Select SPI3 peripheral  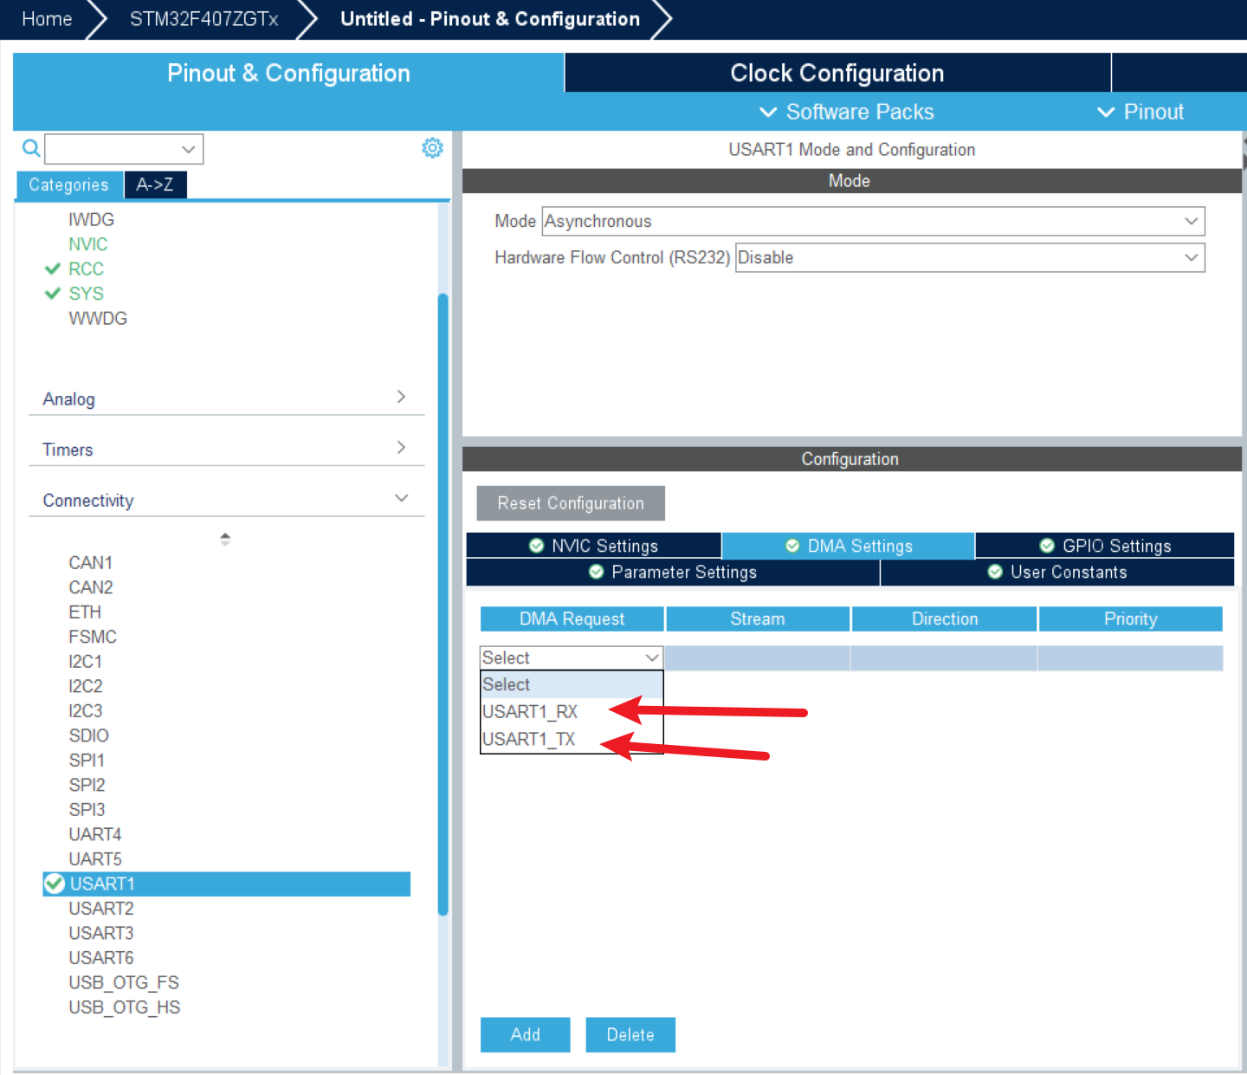87,810
